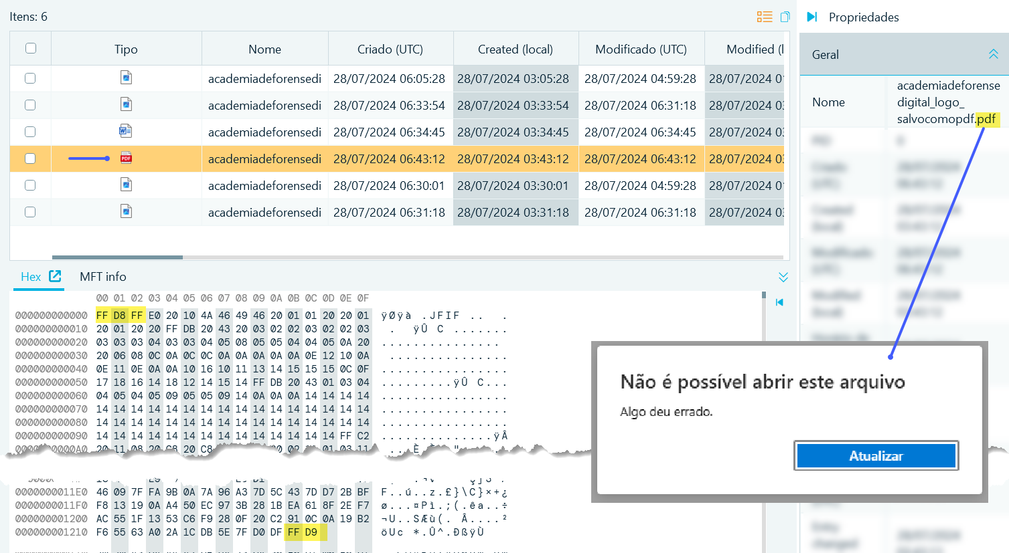
Task: Click the Nome file name value in Propriedades
Action: [x=948, y=102]
